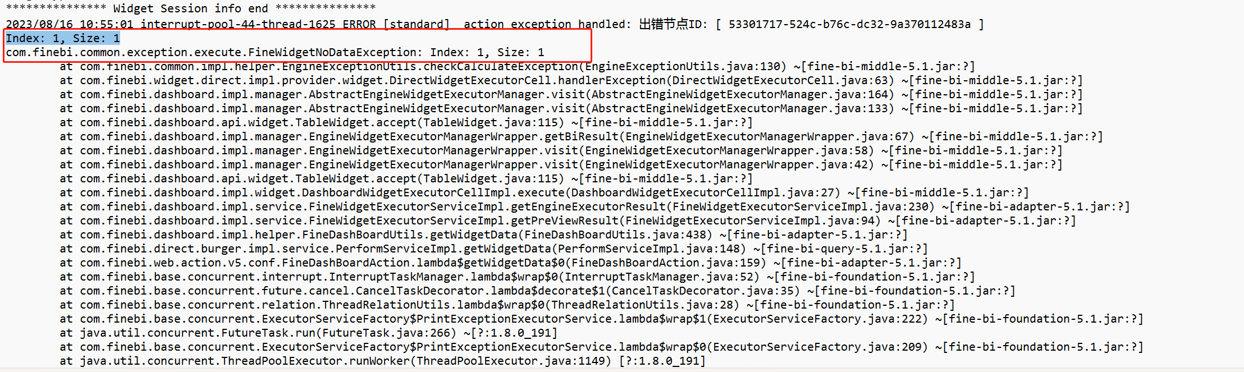Click the "Widget Session info end" line
The height and width of the screenshot is (372, 1244).
(x=191, y=8)
